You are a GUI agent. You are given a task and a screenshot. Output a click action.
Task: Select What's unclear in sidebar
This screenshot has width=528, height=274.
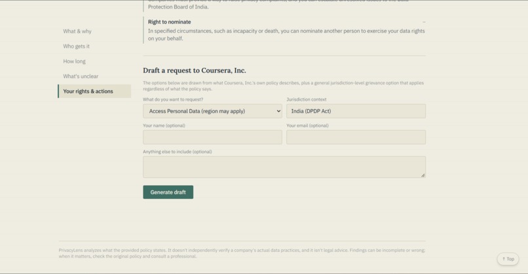81,77
